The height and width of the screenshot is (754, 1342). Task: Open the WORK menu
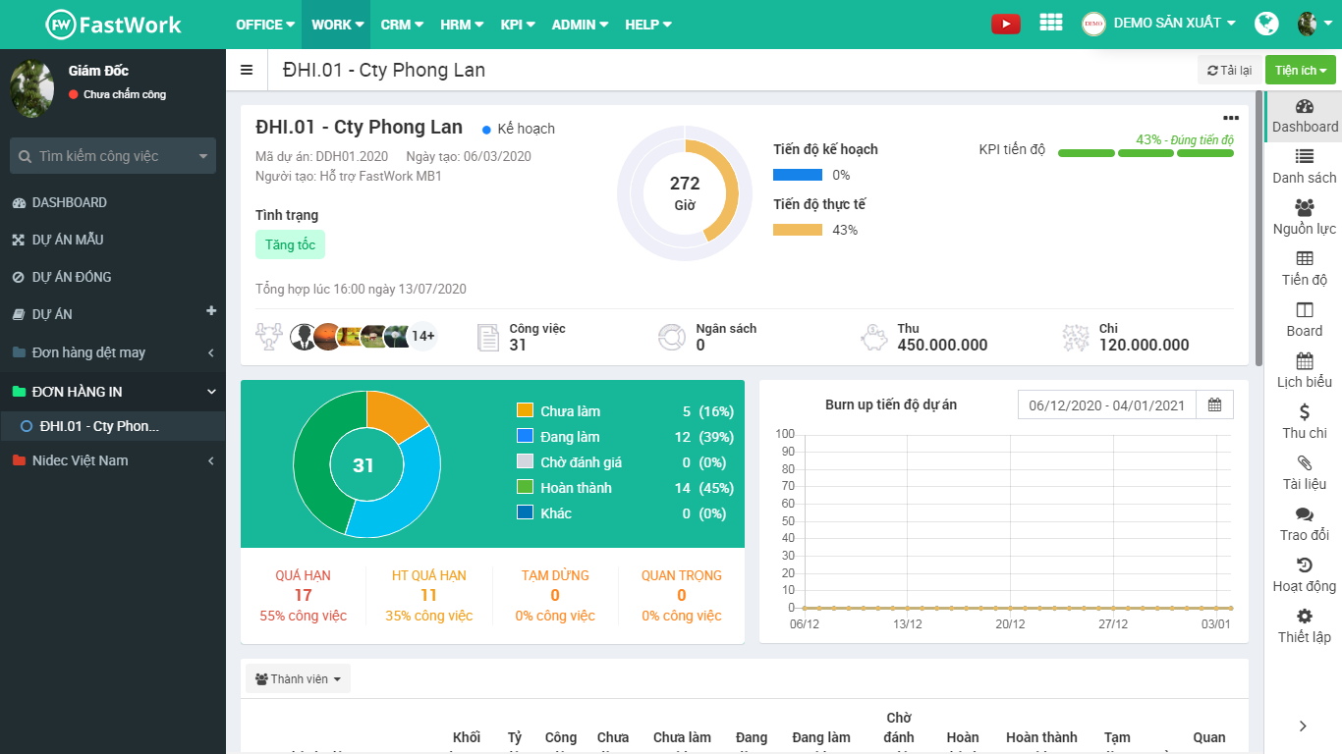337,25
